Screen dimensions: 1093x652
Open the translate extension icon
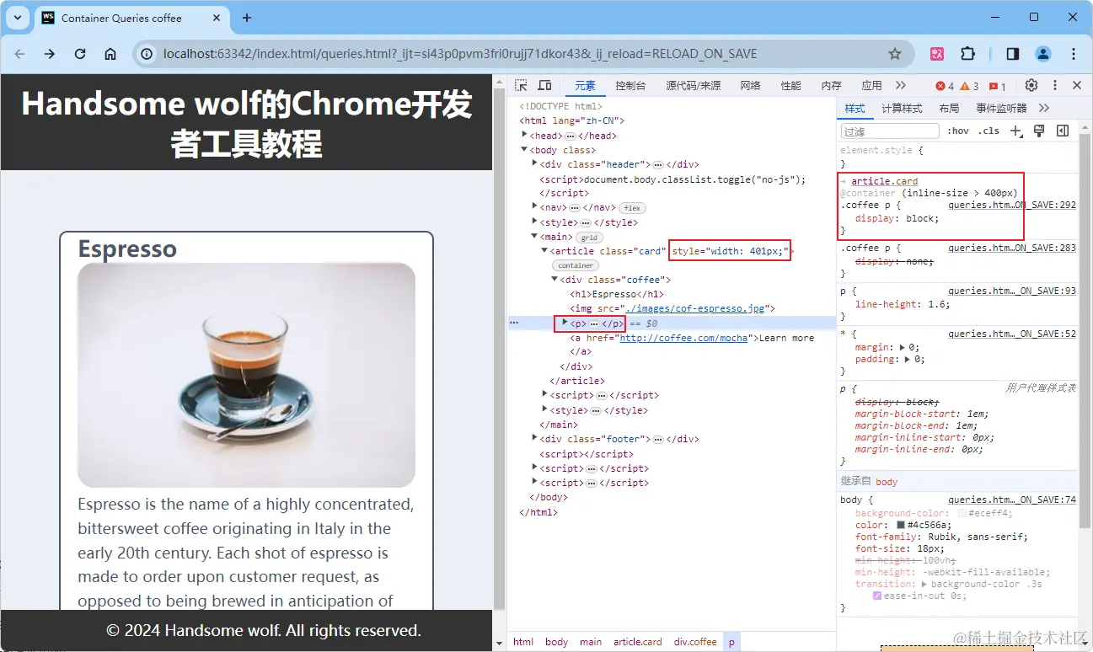(937, 54)
